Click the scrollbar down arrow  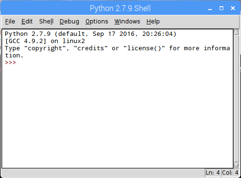[236, 165]
